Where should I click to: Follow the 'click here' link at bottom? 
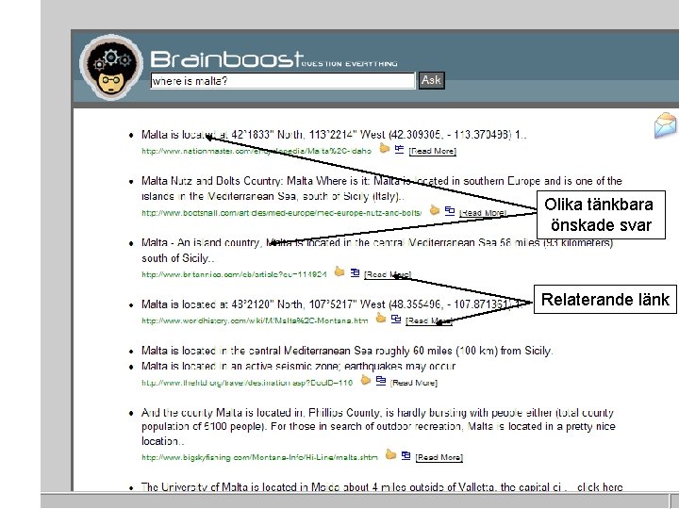pos(600,487)
